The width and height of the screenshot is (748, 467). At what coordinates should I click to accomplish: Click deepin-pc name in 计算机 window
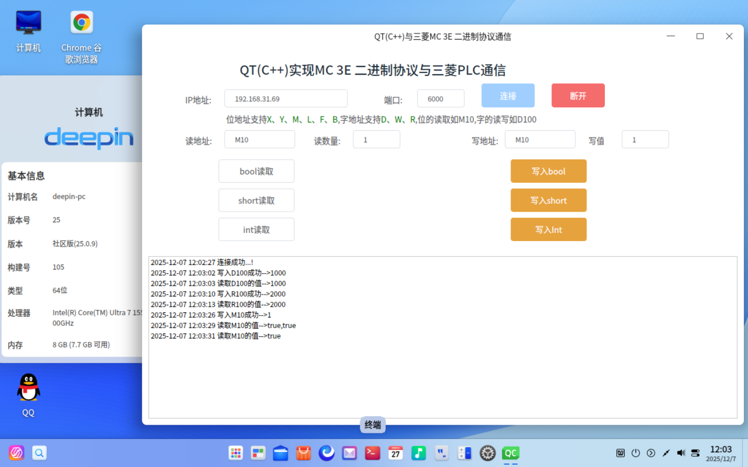[x=69, y=196]
